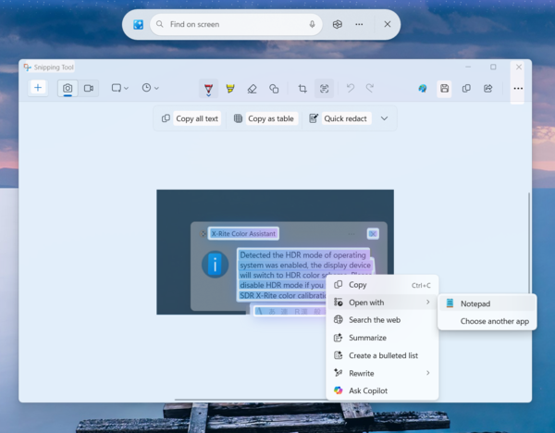555x433 pixels.
Task: Click the Click to Do logo icon
Action: pos(138,24)
